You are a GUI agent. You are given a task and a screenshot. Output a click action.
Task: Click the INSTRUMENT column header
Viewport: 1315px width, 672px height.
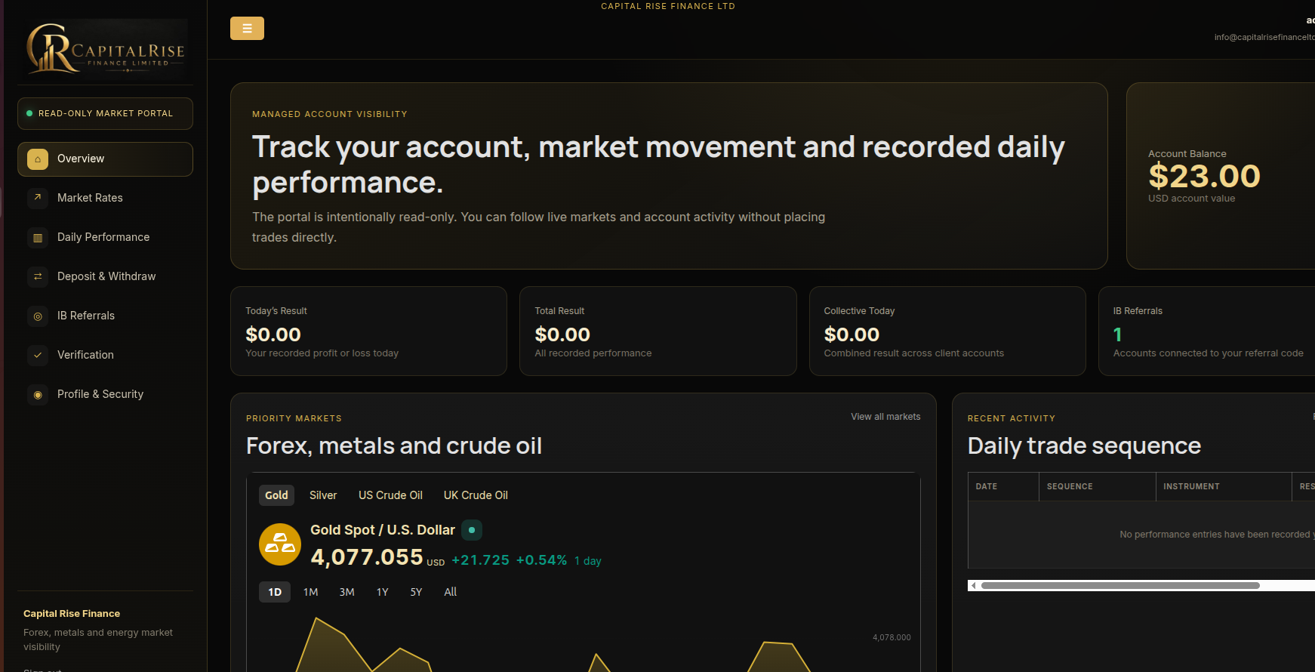[1224, 486]
